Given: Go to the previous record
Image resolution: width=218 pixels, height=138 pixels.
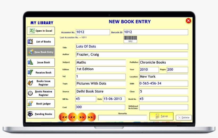Looking at the screenshot, I should click(x=73, y=117).
